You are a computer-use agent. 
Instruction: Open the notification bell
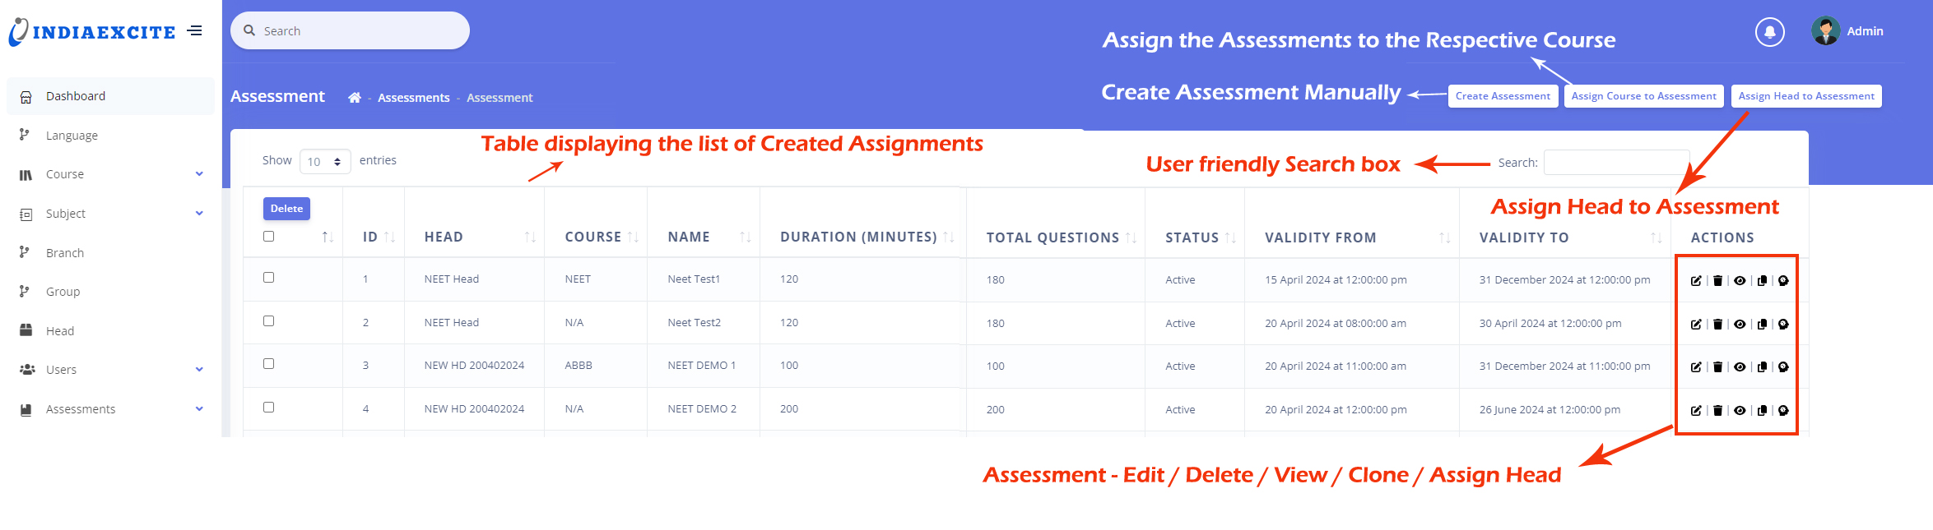pyautogui.click(x=1770, y=32)
